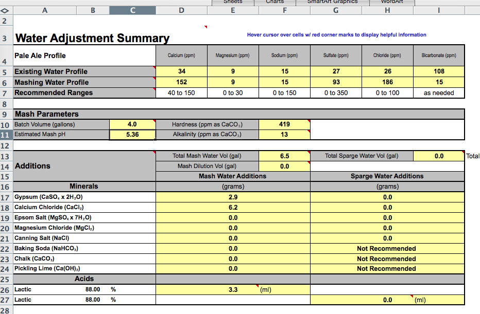Click Chalk Not Recommended cell
480x314 pixels.
[387, 259]
